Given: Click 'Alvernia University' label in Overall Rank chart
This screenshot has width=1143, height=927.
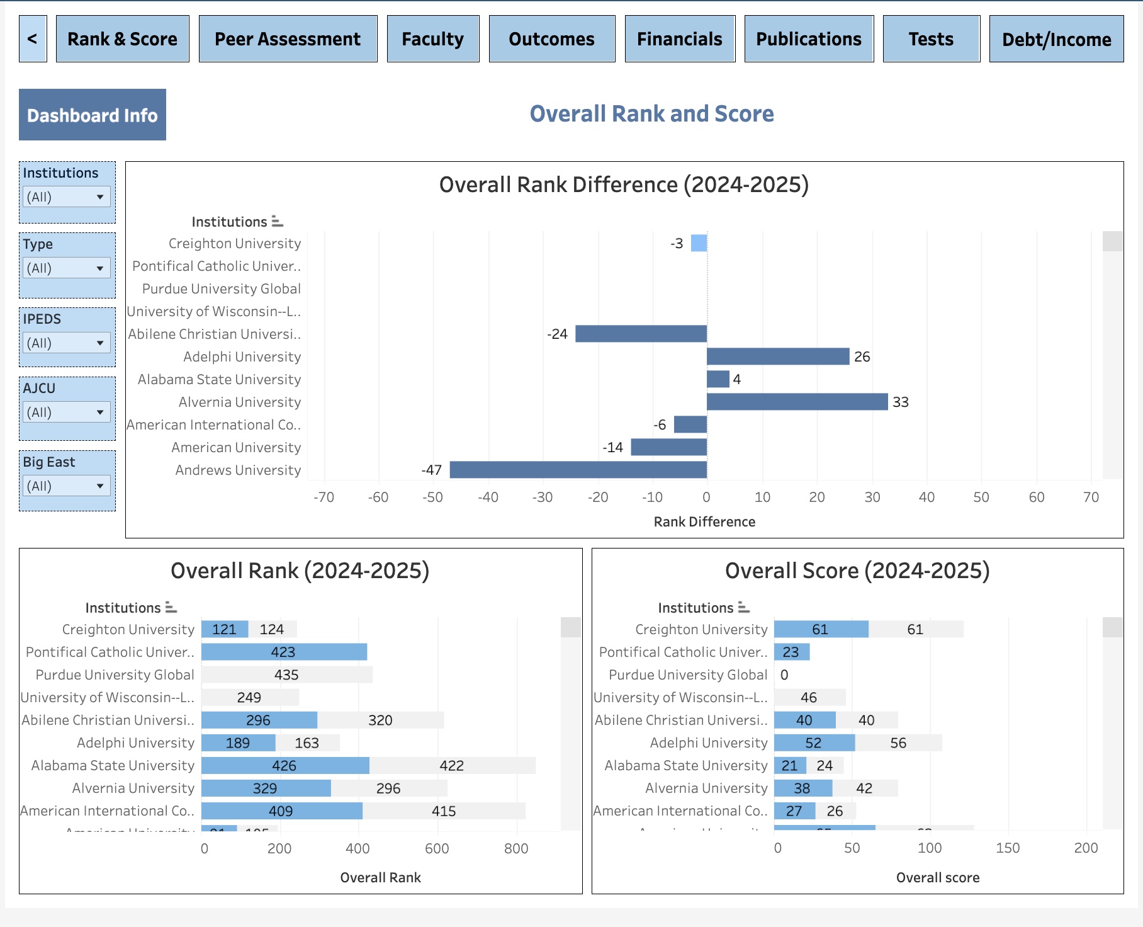Looking at the screenshot, I should tap(133, 788).
